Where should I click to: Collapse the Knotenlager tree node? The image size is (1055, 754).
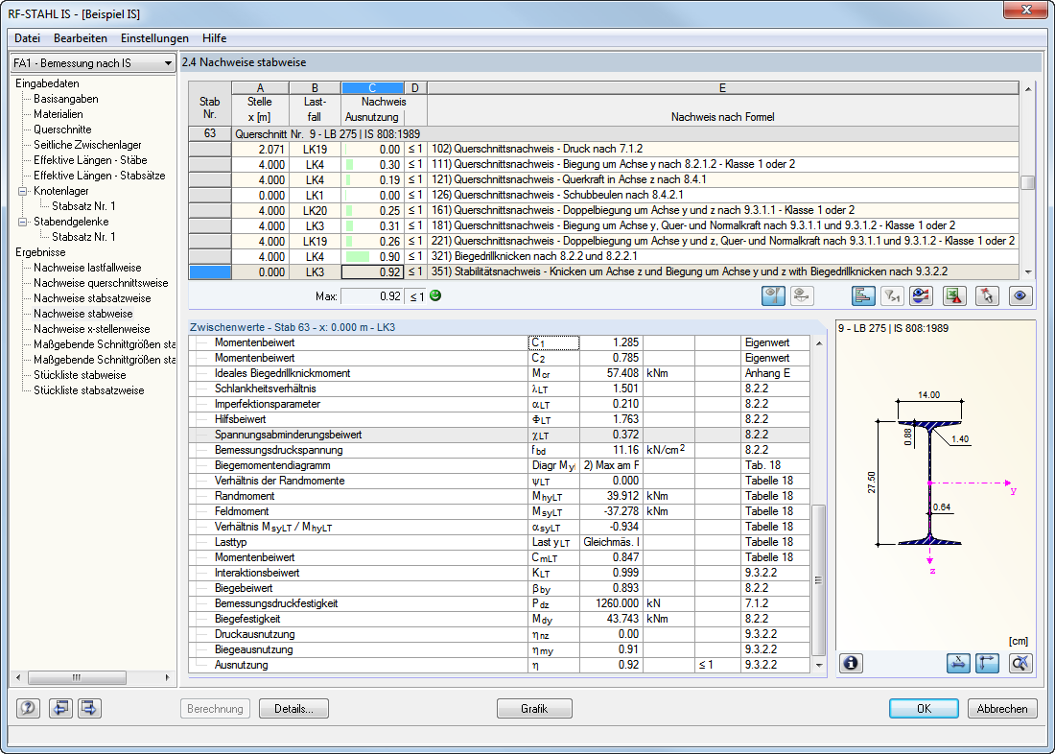tap(22, 191)
